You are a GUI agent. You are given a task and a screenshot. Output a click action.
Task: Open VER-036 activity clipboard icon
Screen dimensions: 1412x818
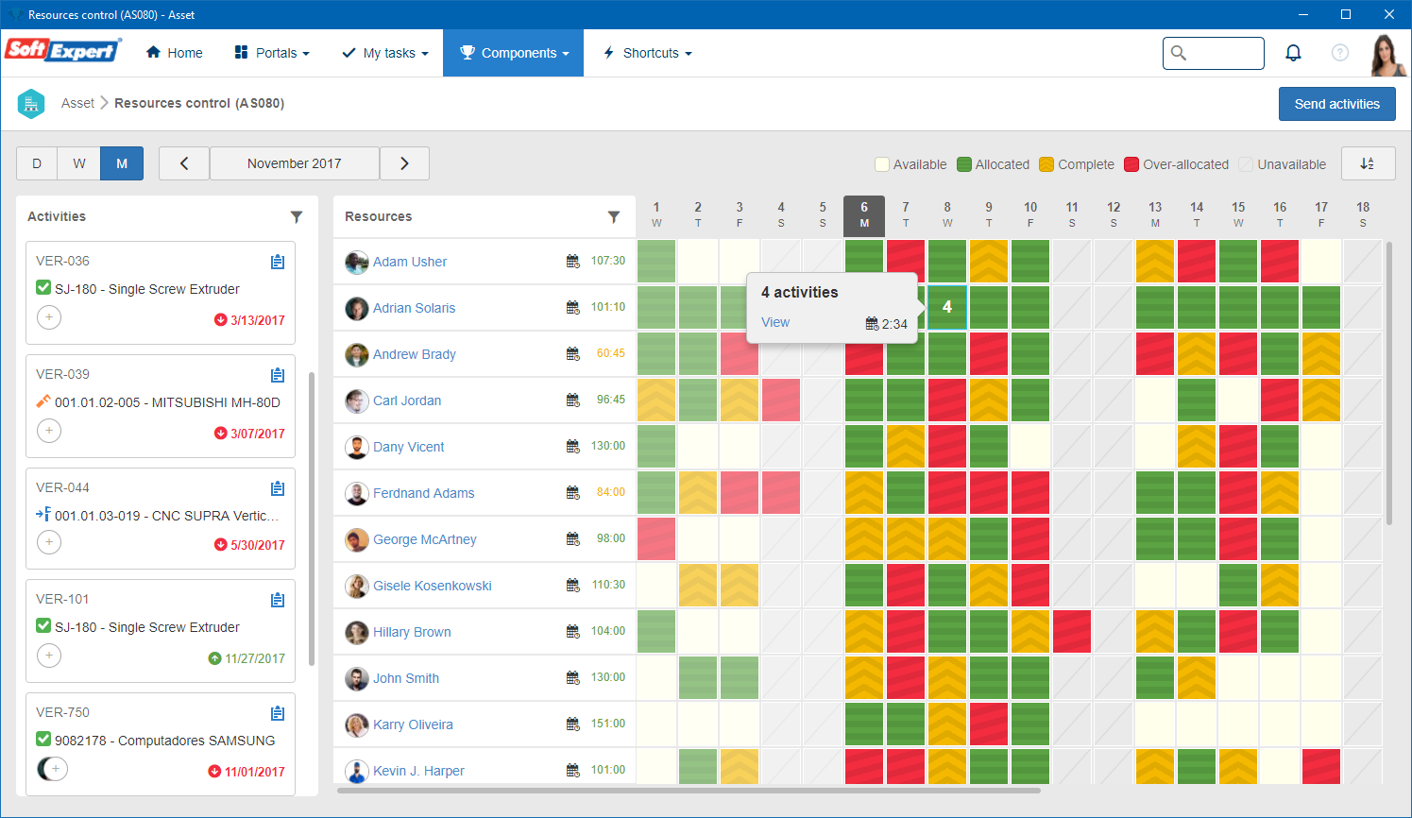coord(278,262)
